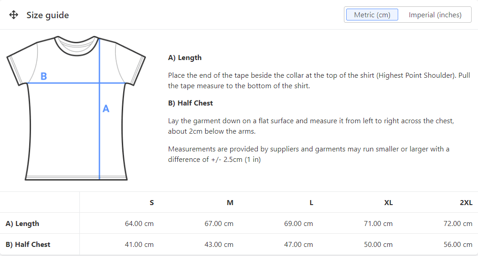The width and height of the screenshot is (478, 256).
Task: Click the B) Half Chest instruction heading
Action: point(190,103)
